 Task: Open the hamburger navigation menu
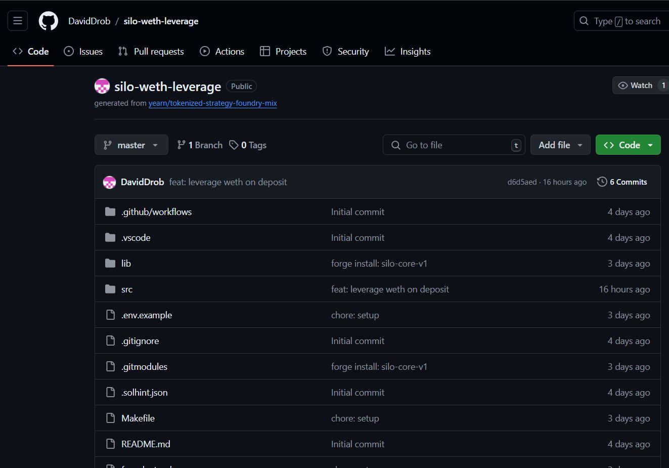point(18,21)
